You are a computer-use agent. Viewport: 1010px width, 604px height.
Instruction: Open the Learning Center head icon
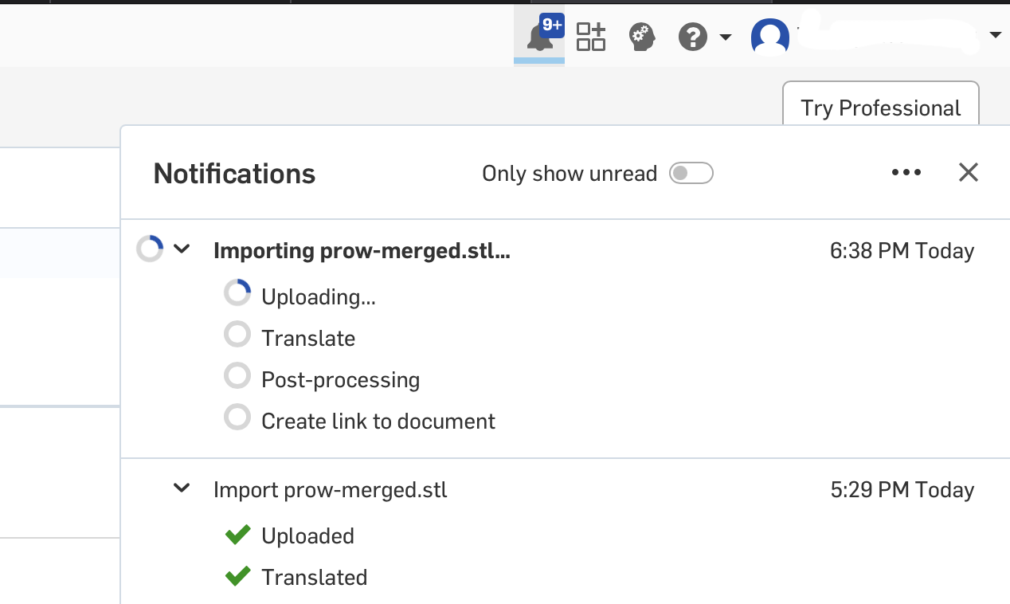641,37
